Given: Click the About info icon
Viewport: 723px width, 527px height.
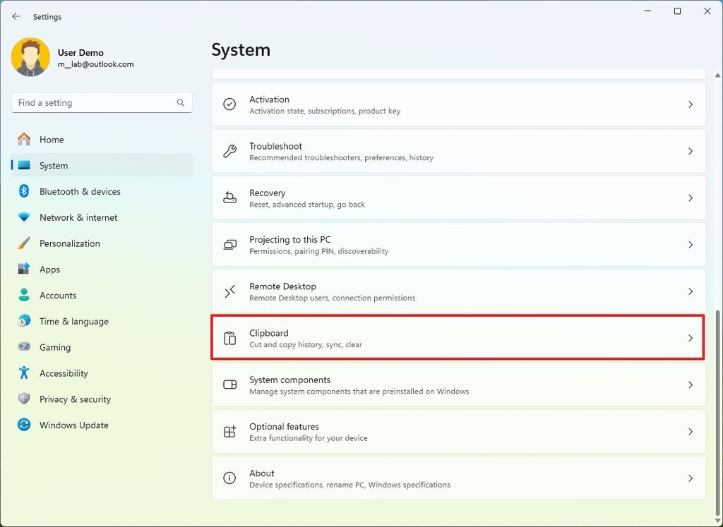Looking at the screenshot, I should tap(229, 478).
